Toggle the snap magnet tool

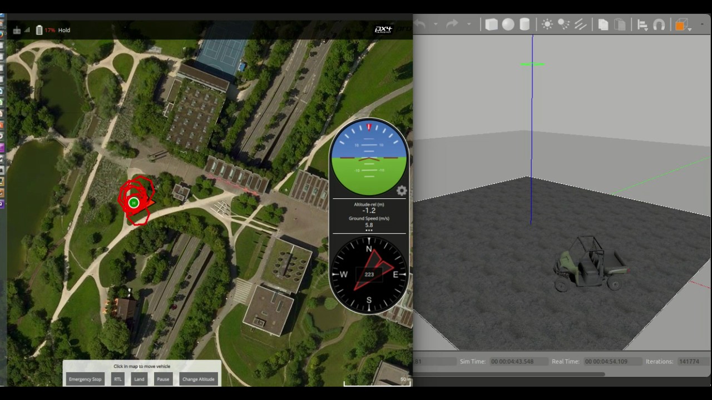[659, 25]
